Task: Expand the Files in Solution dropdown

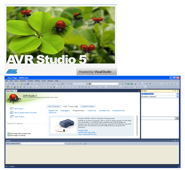Action: (177, 94)
